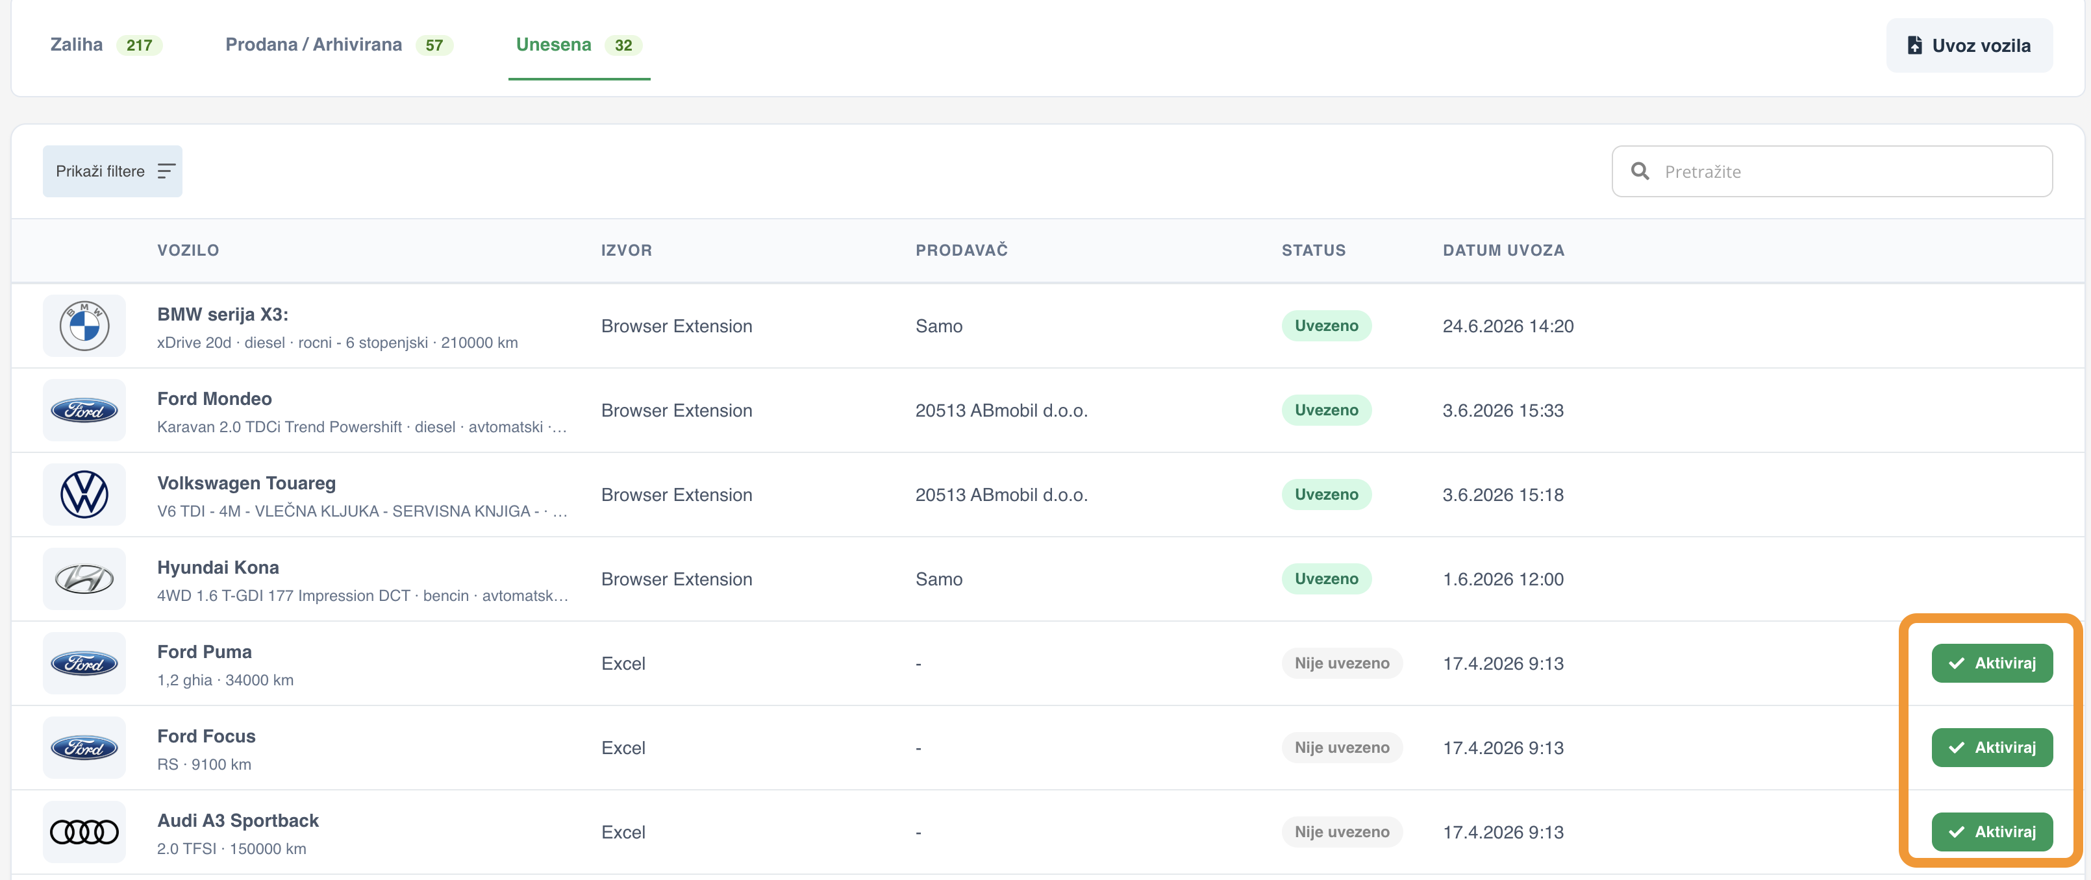Viewport: 2091px width, 880px height.
Task: Open the Audi A3 Sportback entry
Action: click(x=238, y=821)
